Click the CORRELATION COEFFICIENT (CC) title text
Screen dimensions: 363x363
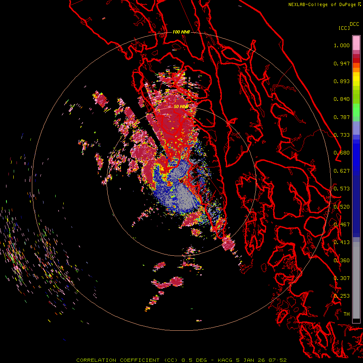[127, 360]
